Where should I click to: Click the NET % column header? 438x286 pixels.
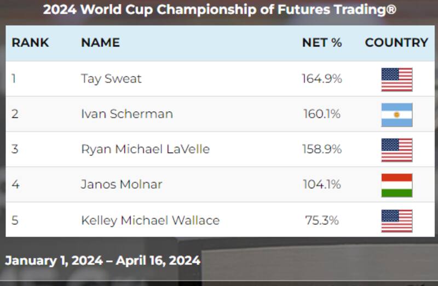click(322, 43)
